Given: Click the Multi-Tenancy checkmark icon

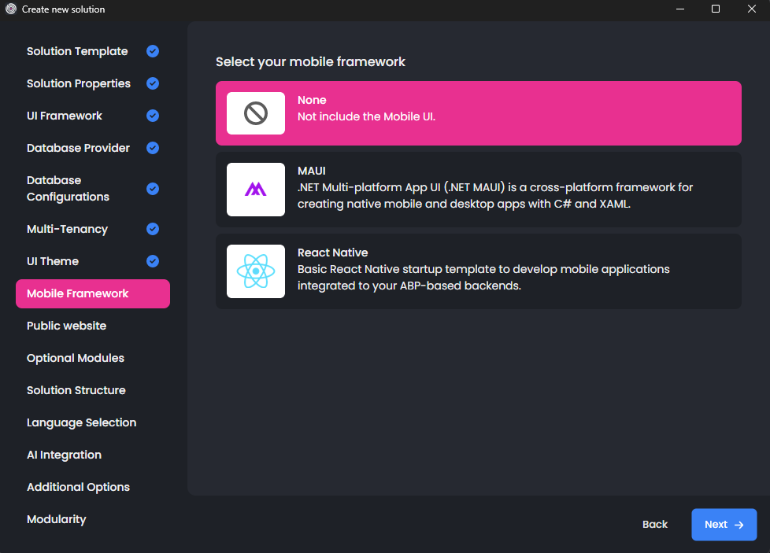Looking at the screenshot, I should (153, 229).
